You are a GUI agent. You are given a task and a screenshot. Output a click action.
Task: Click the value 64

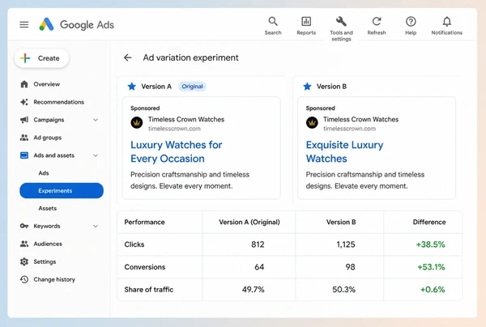[259, 267]
